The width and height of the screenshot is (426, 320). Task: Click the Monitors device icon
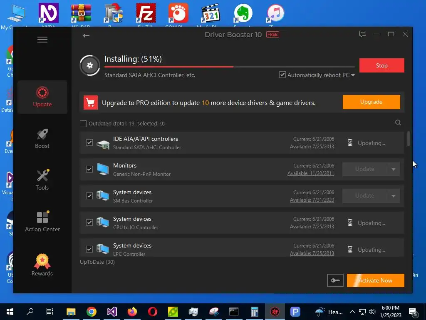103,169
